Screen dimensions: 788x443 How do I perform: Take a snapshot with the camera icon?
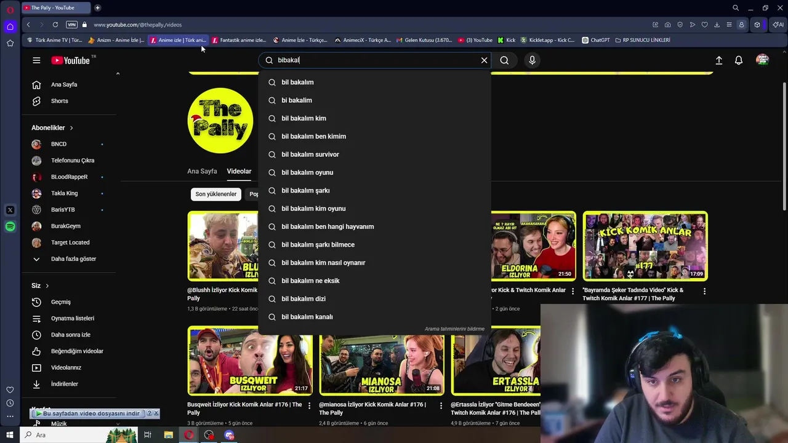click(667, 25)
